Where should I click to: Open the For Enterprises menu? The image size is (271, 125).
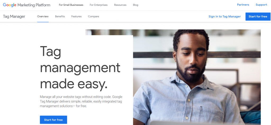(x=98, y=5)
